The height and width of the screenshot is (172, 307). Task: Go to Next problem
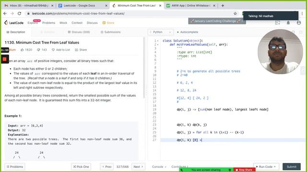[138, 167]
